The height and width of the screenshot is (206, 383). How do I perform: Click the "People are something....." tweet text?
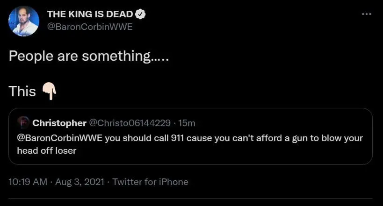pyautogui.click(x=88, y=57)
